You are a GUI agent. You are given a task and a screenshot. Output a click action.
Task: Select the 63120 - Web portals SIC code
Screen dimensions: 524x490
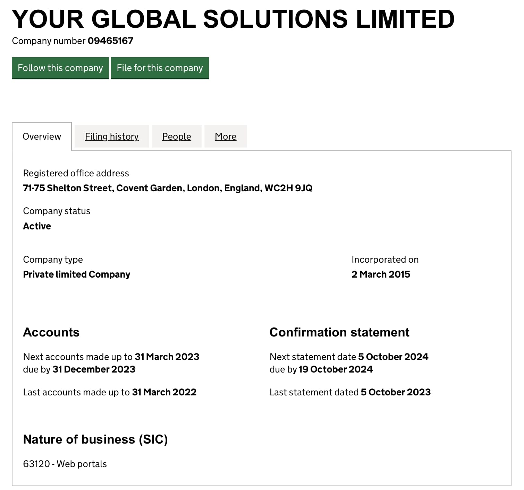coord(65,464)
